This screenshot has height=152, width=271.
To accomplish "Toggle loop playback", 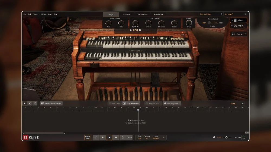I will [x=96, y=137].
